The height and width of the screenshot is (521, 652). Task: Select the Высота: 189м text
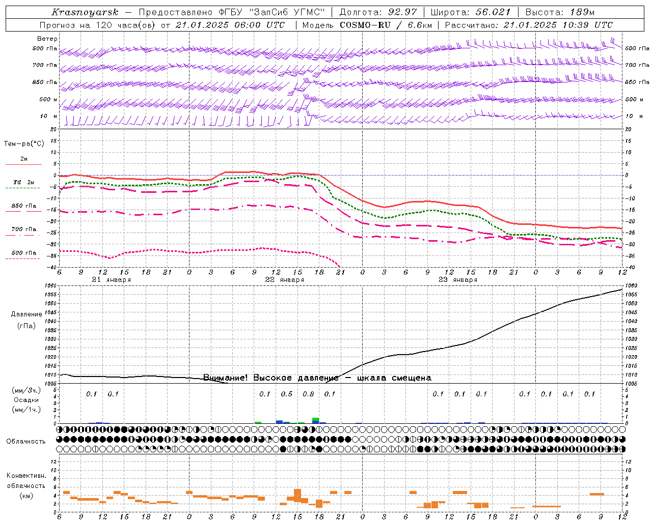pyautogui.click(x=559, y=12)
